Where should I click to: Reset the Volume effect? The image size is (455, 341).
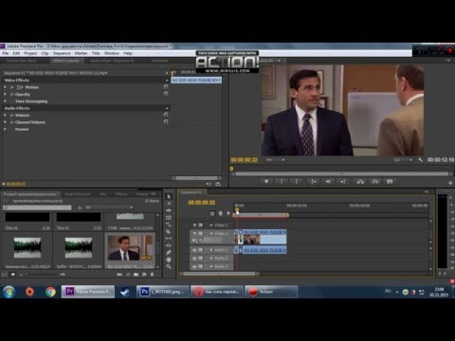[166, 115]
